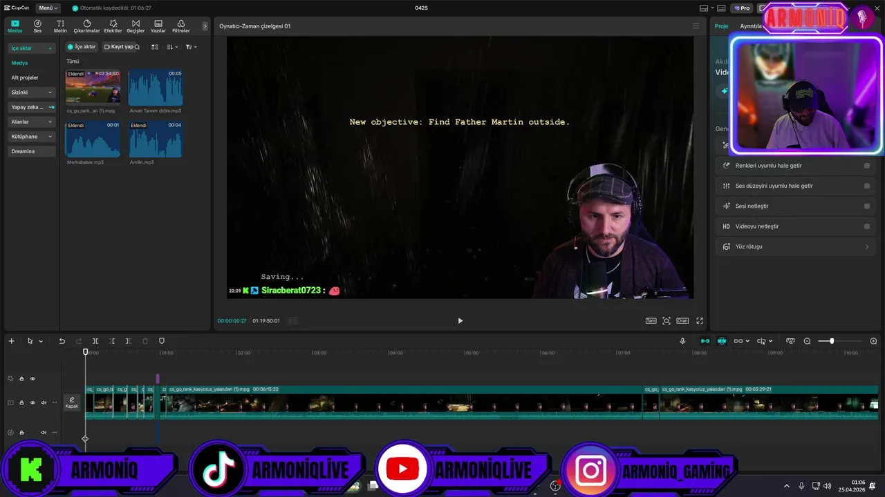Open selection tool mode dropdown arrow
This screenshot has width=885, height=497.
pyautogui.click(x=41, y=341)
